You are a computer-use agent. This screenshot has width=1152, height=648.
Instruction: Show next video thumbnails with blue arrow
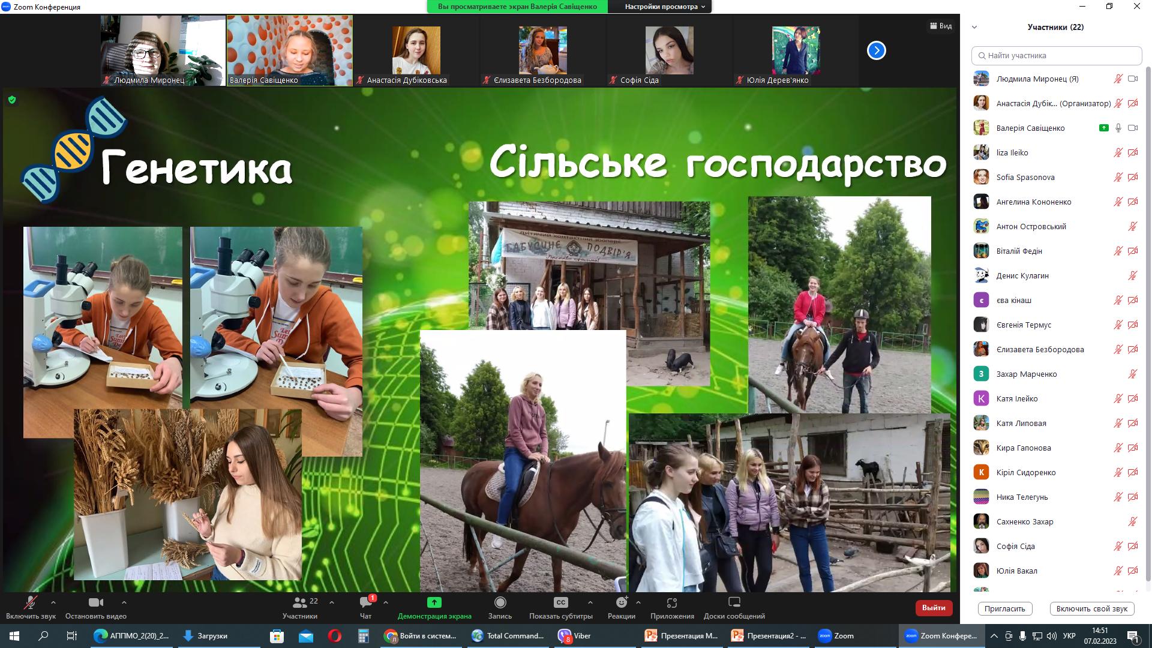point(876,50)
